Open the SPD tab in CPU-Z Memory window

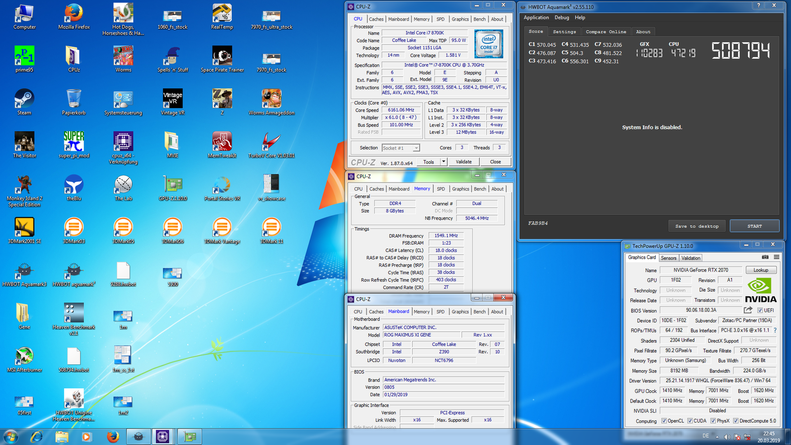(441, 189)
